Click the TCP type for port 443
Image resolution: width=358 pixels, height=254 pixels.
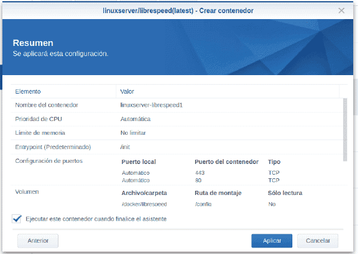click(x=274, y=173)
